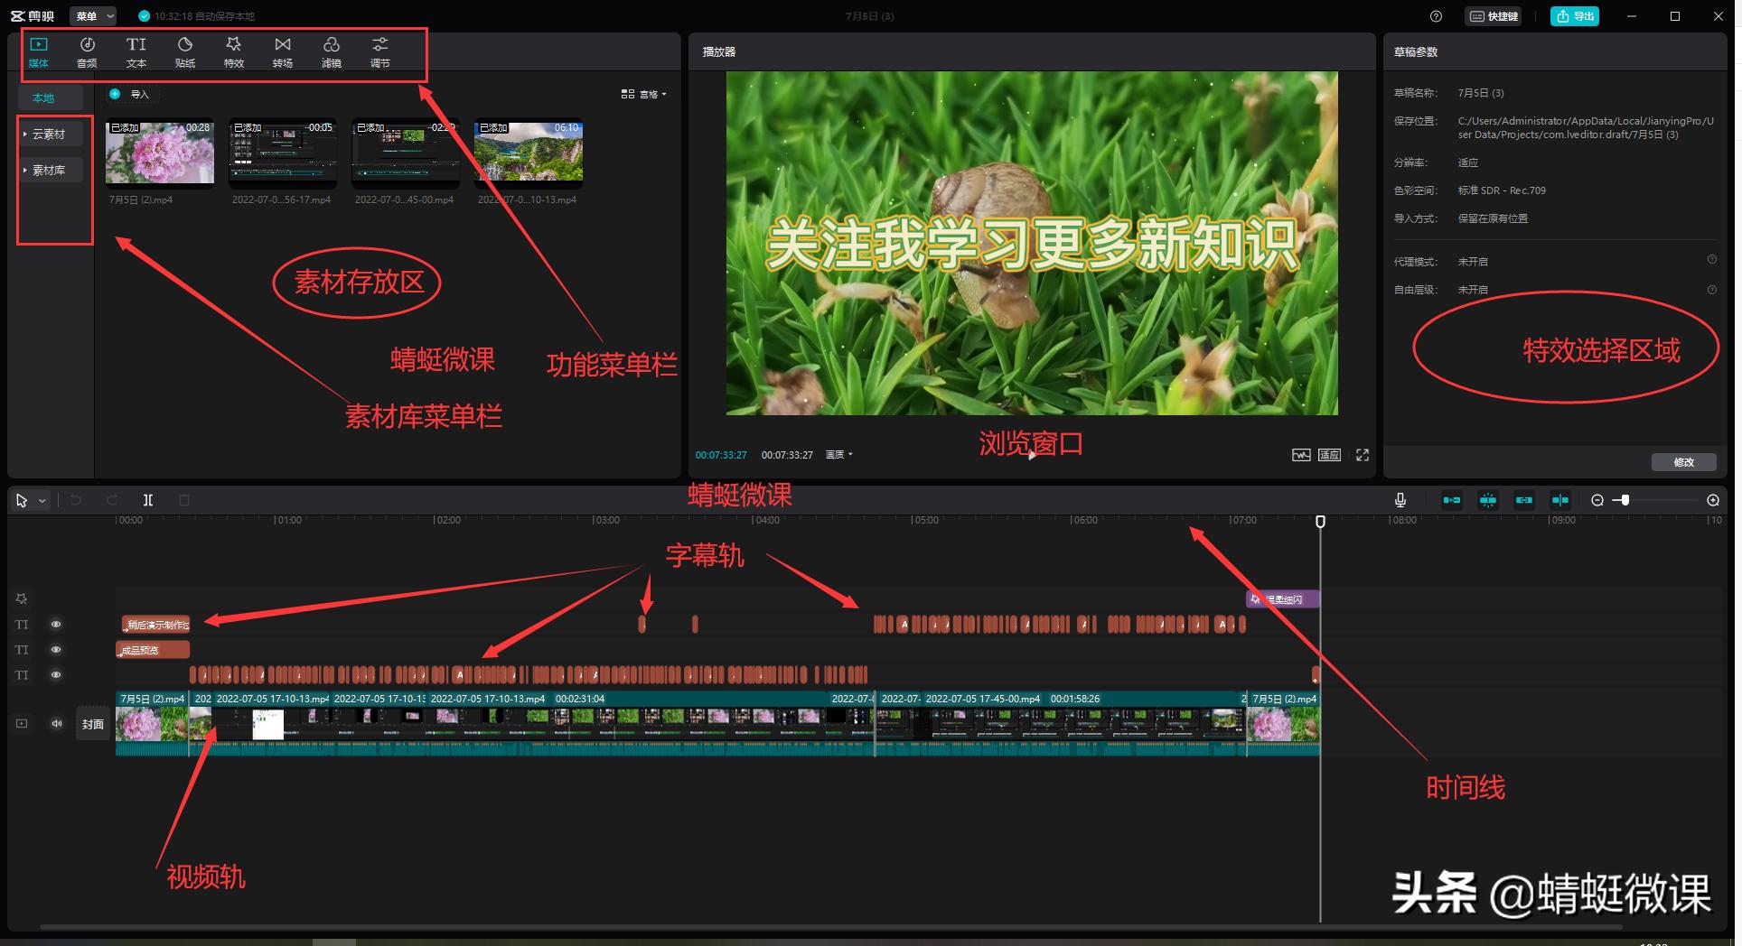Viewport: 1742px width, 946px height.
Task: Enter fullscreen preview in the player
Action: coord(1362,454)
